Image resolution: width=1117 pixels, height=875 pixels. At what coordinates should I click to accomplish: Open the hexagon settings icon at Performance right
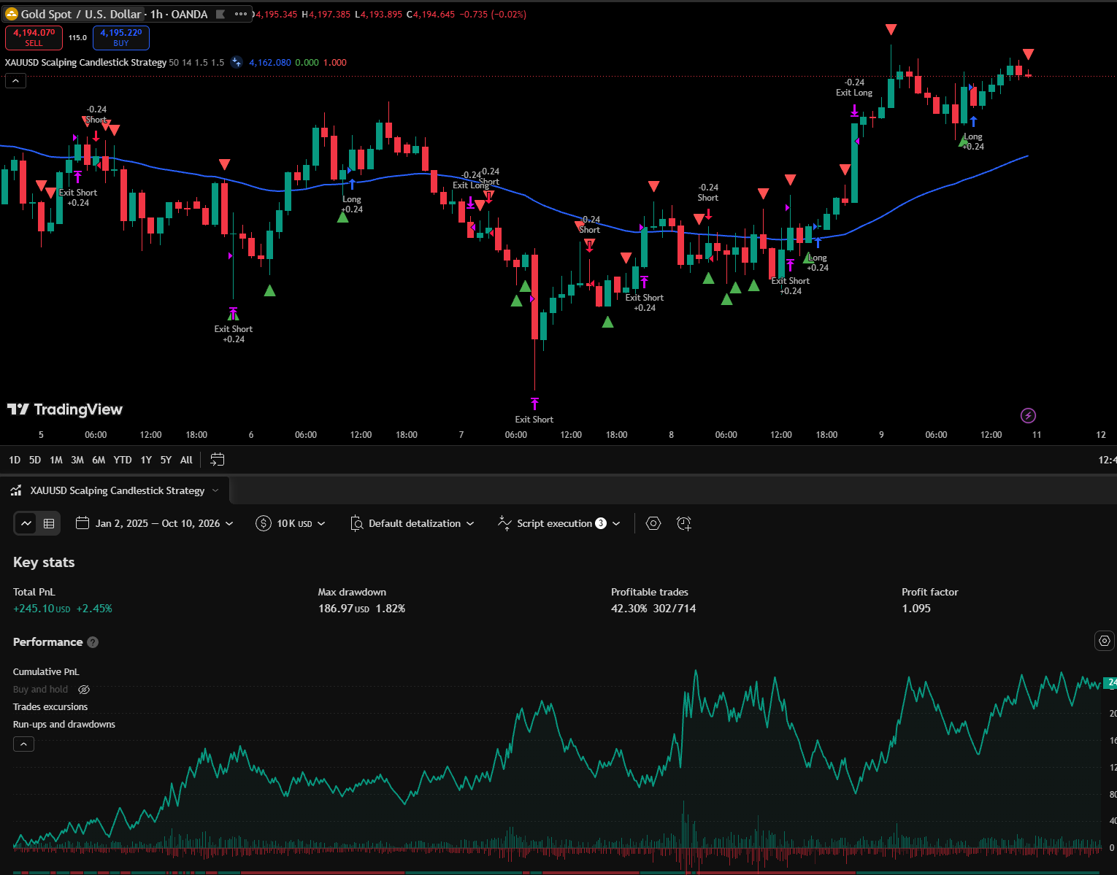(x=1105, y=641)
